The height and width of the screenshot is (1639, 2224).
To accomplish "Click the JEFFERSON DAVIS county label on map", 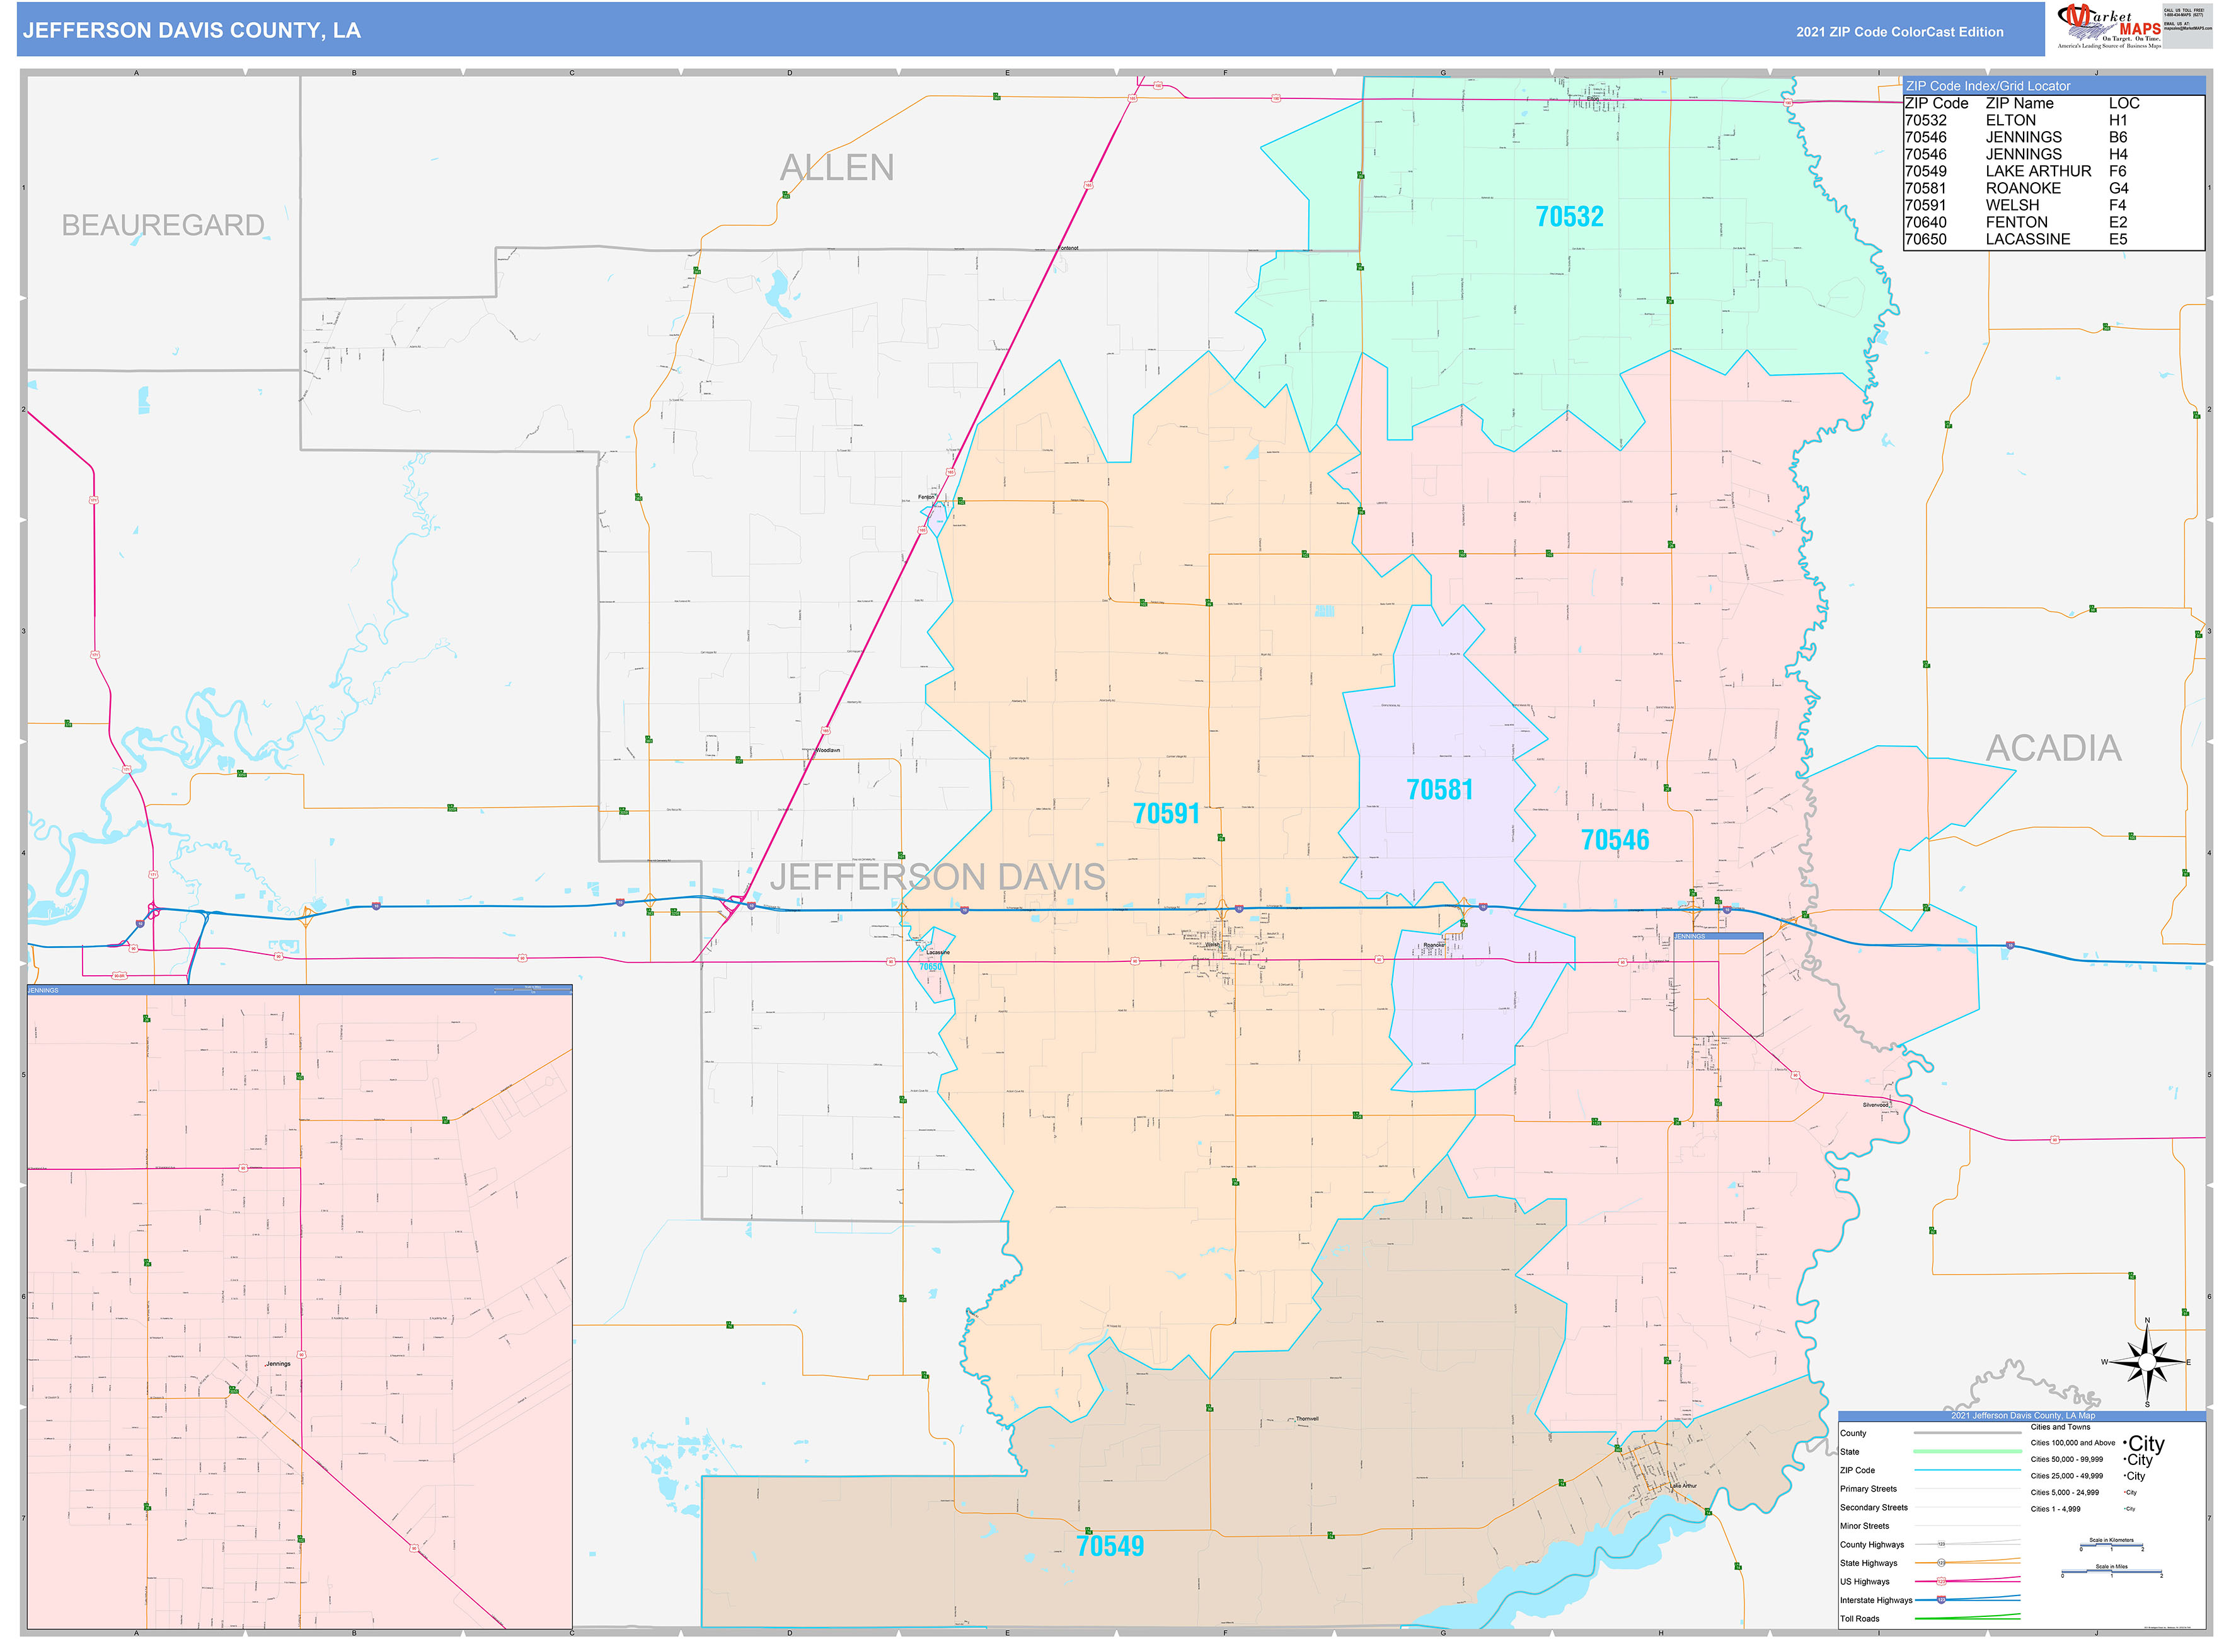I will (937, 877).
